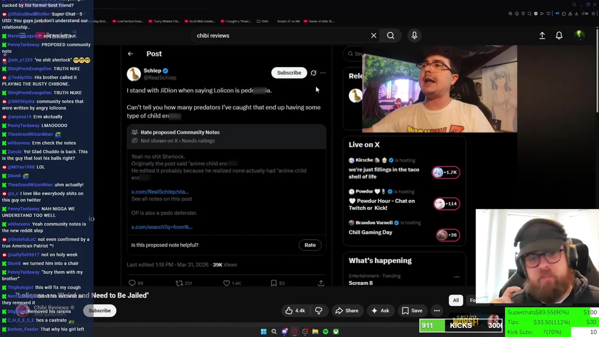Viewport: 599px width, 337px height.
Task: Open Xbox app from the taskbar
Action: click(336, 332)
